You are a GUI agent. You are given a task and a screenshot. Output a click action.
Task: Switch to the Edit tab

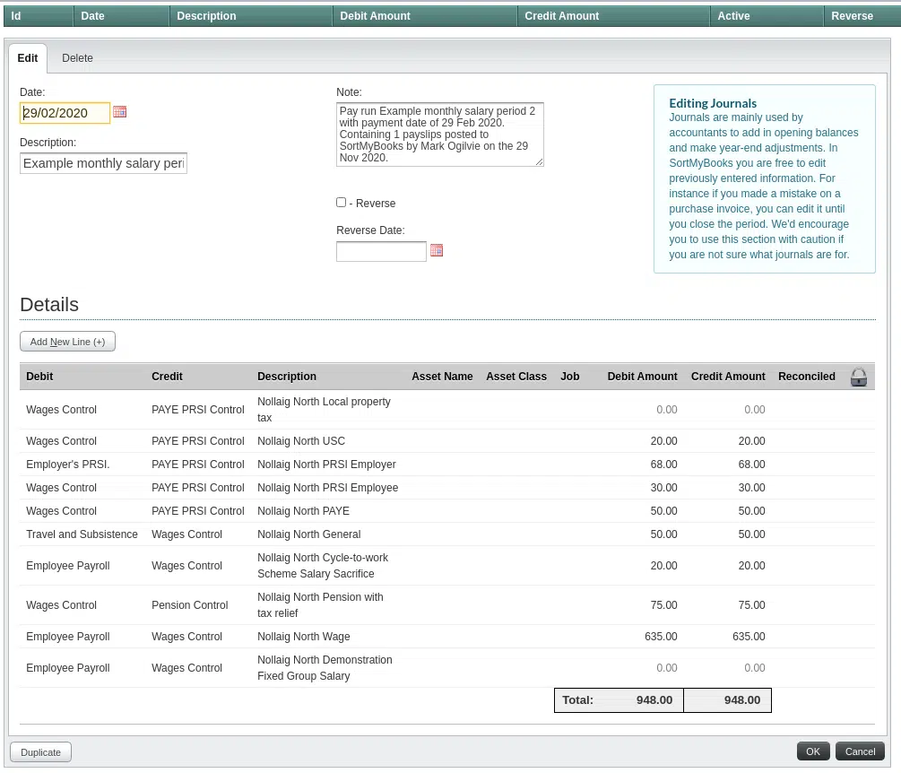[28, 58]
